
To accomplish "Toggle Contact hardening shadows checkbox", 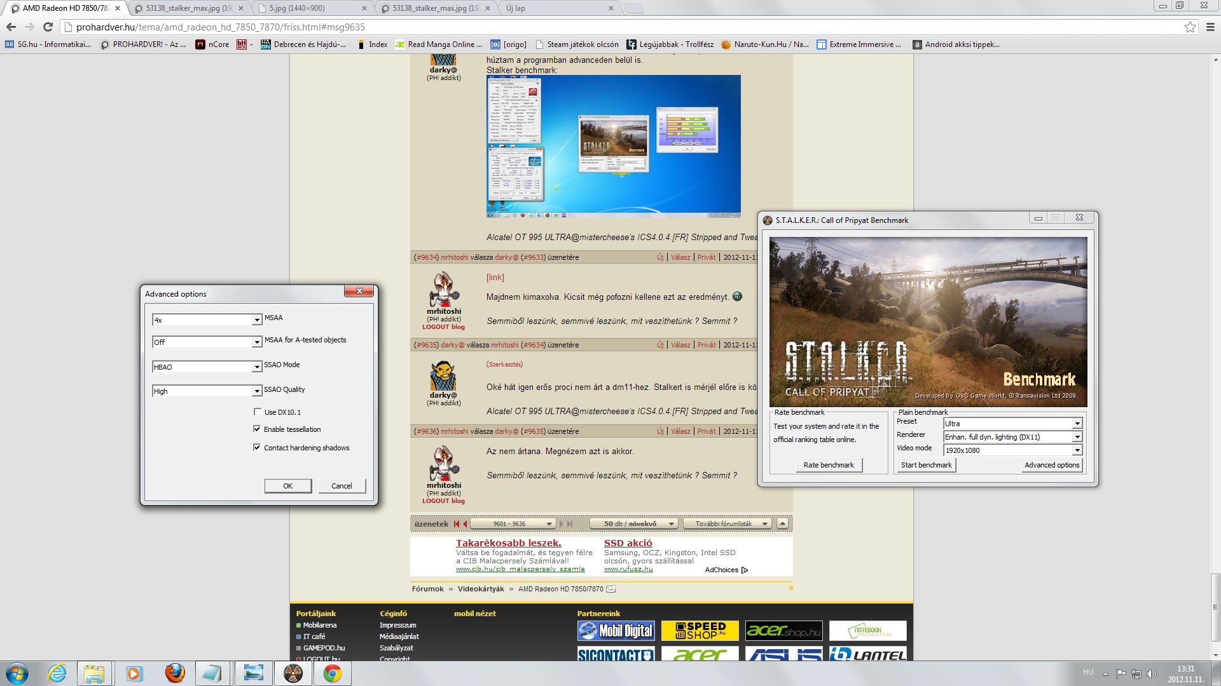I will click(x=257, y=447).
